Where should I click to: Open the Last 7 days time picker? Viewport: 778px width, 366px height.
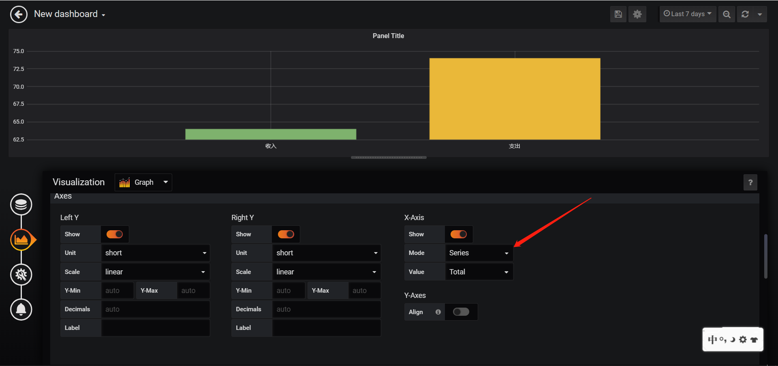pos(688,14)
